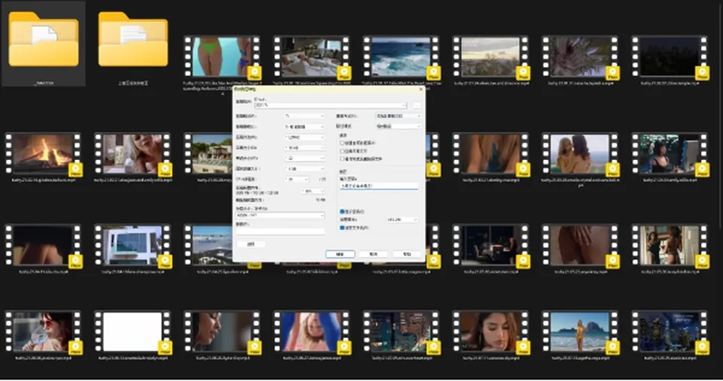The image size is (723, 381).
Task: Uncheck the Encrypt file names checkbox
Action: click(342, 228)
